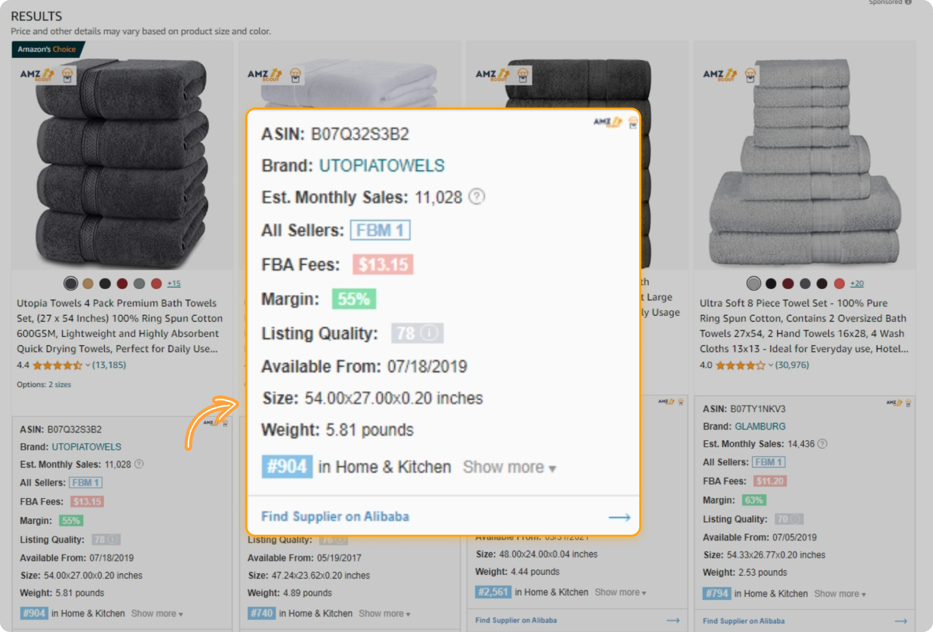
Task: Click the question mark beside GLAMBURG's monthly sales
Action: coord(823,444)
